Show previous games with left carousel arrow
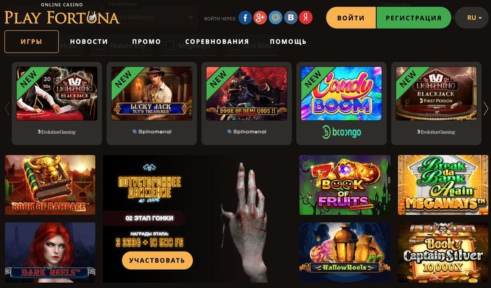Screen dimensions: 491x288 point(8,109)
